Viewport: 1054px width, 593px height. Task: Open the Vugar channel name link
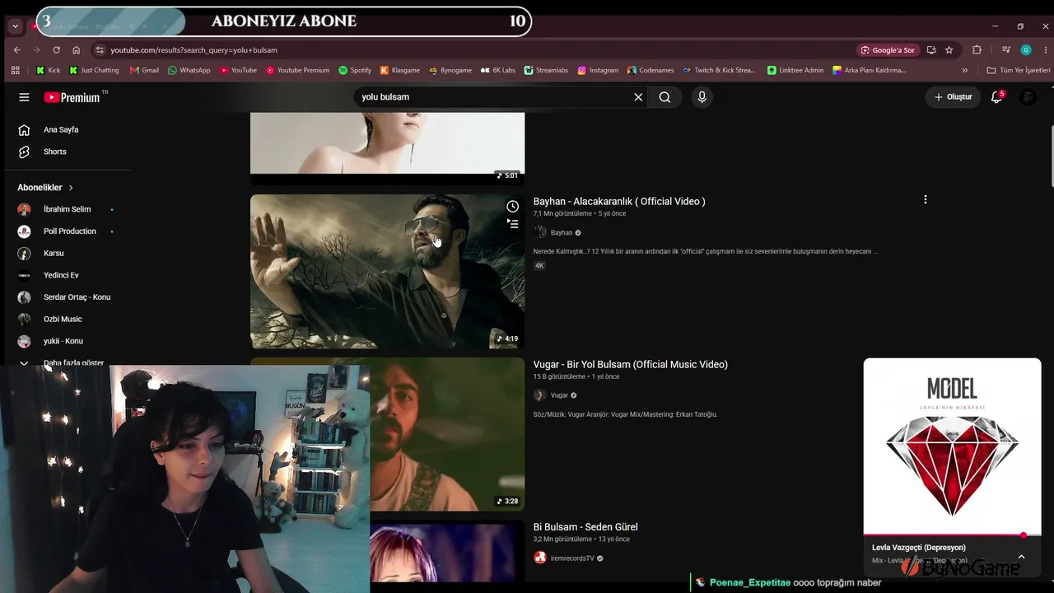coord(559,395)
